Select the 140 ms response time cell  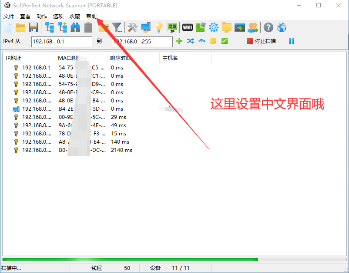pos(120,142)
